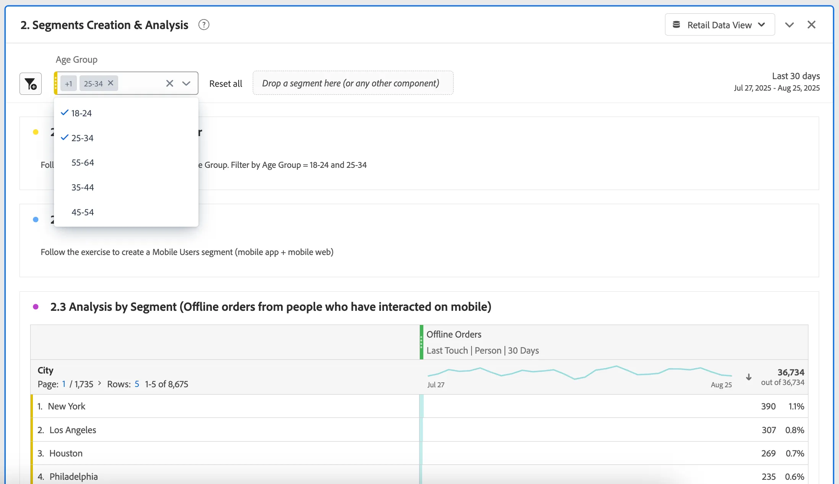
Task: Change page number 1 in City table
Action: pyautogui.click(x=64, y=384)
